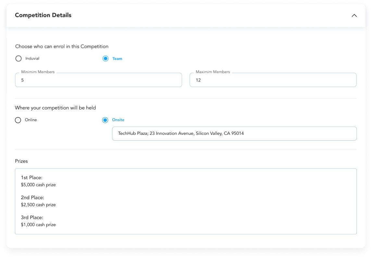Click the $1,000 cash prize text
The width and height of the screenshot is (372, 258).
tap(38, 225)
